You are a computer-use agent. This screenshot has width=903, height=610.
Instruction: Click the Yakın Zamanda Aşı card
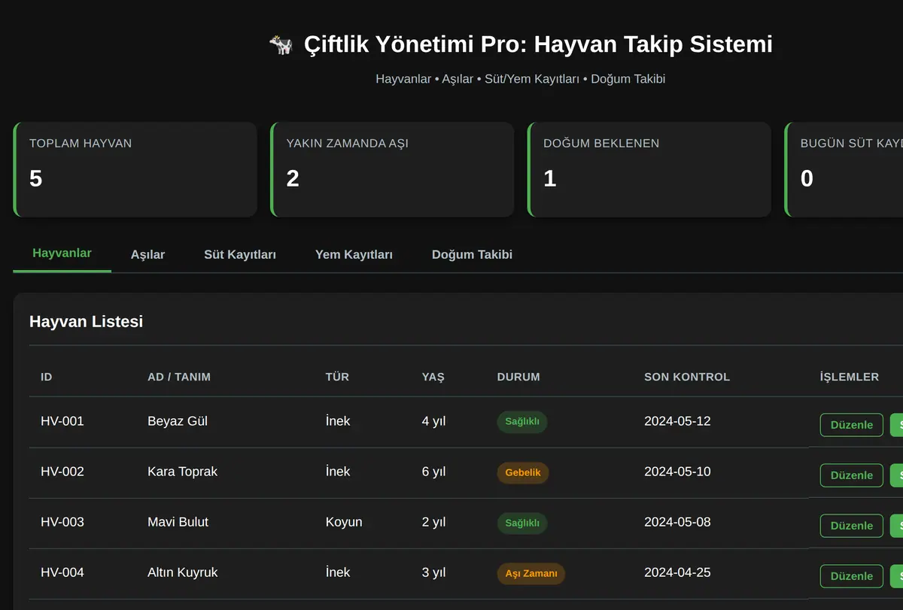tap(392, 169)
